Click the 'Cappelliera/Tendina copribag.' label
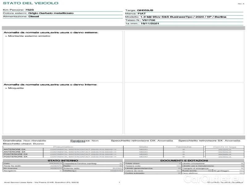The width and height of the screenshot is (247, 185). click(x=80, y=164)
